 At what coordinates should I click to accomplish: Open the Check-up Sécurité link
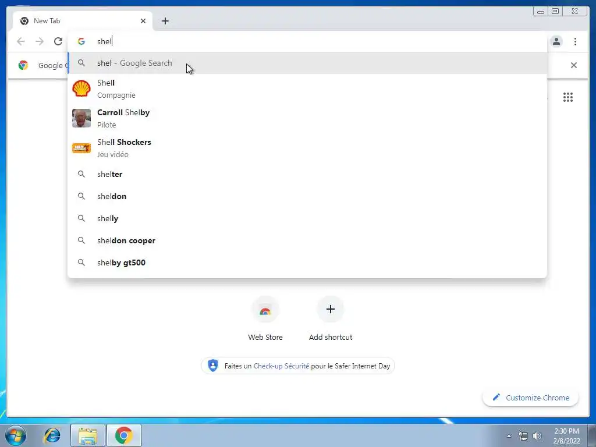pyautogui.click(x=281, y=366)
